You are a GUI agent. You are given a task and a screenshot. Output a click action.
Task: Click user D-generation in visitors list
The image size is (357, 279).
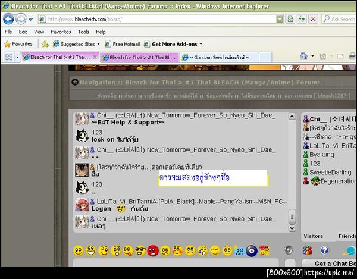pyautogui.click(x=330, y=181)
